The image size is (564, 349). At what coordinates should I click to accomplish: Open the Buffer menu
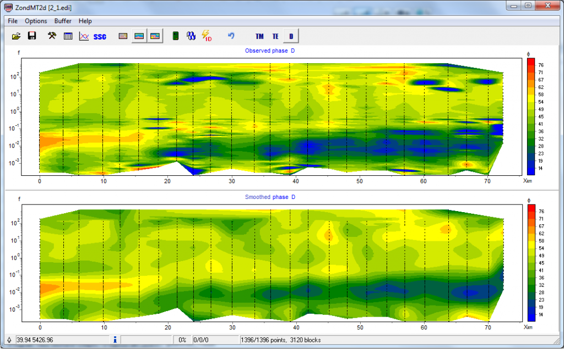coord(63,21)
